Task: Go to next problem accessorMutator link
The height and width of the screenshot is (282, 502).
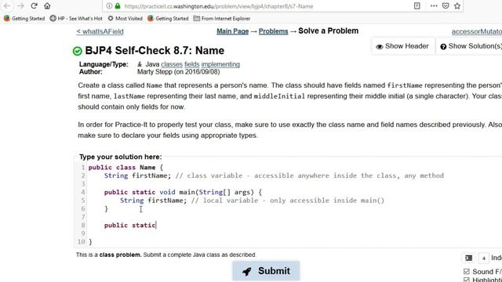Action: pos(477,31)
